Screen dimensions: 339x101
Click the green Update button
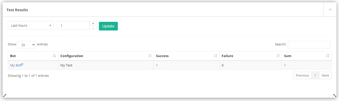pos(108,26)
